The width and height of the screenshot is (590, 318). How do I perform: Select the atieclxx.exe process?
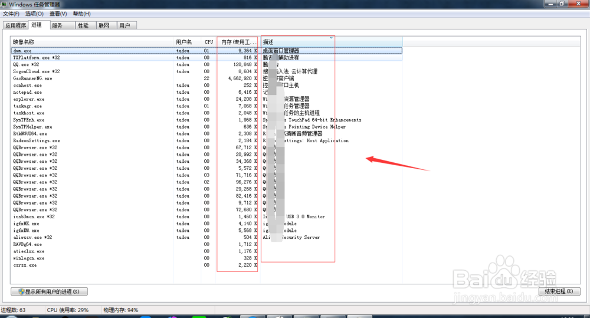[206, 251]
